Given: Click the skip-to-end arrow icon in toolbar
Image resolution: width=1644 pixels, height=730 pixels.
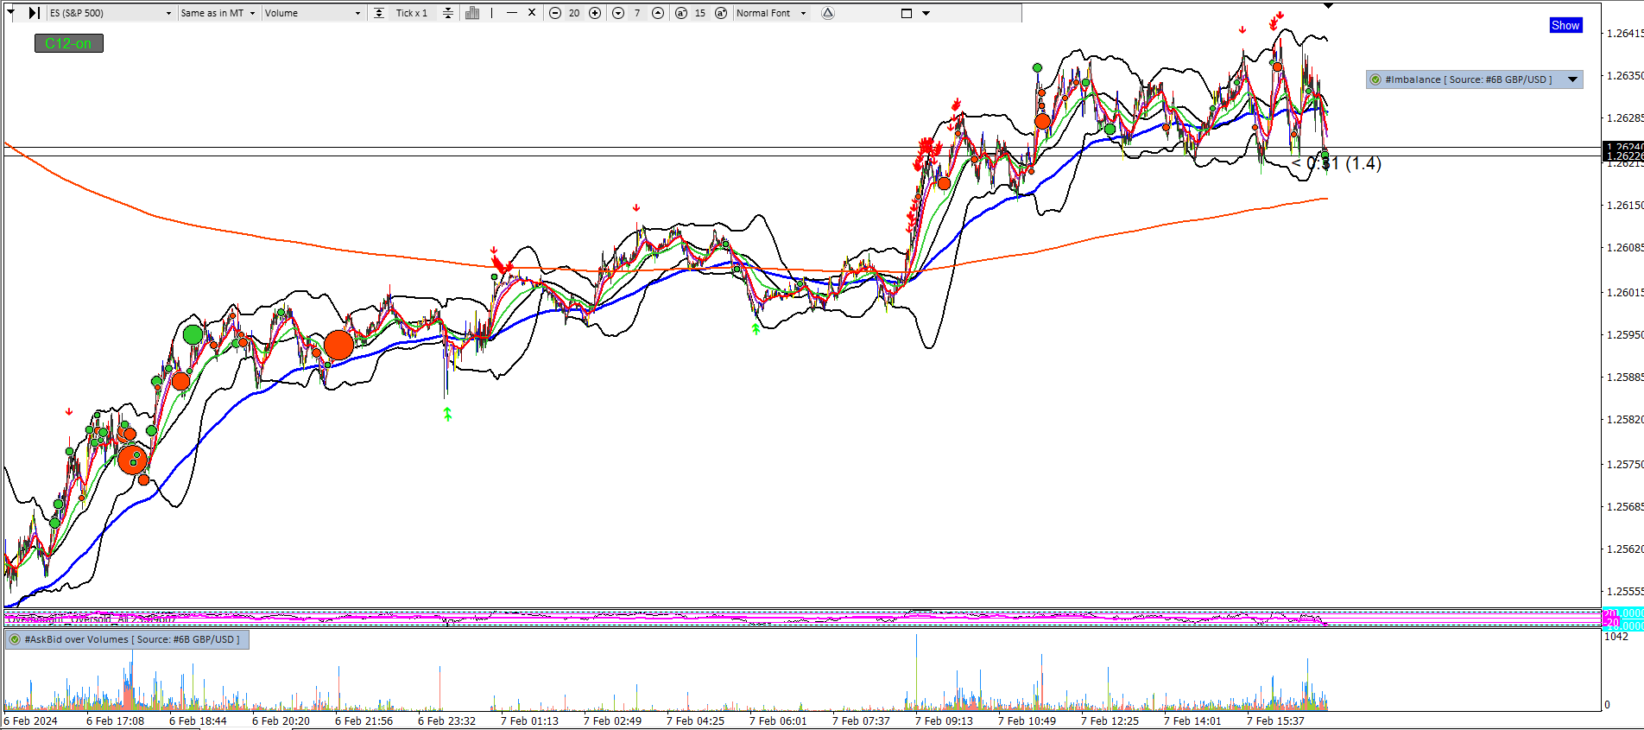Looking at the screenshot, I should click(x=34, y=13).
